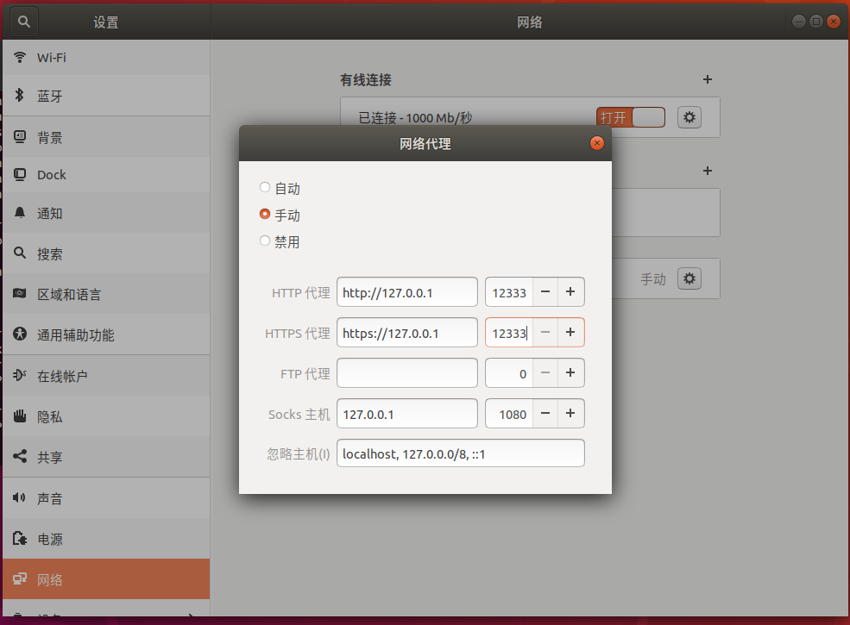Close the network proxy dialog
850x625 pixels.
click(x=596, y=143)
